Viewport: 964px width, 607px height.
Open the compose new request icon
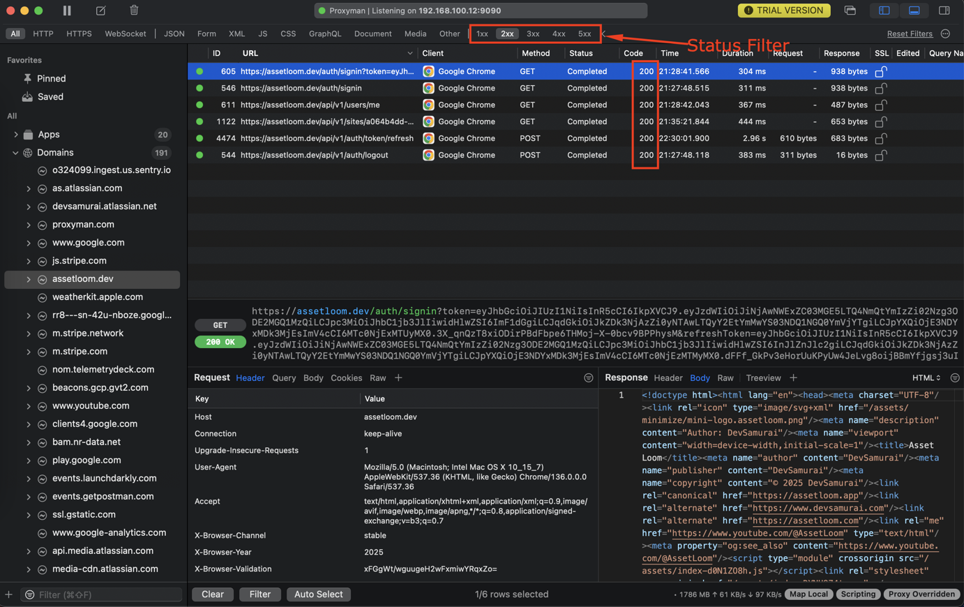[x=101, y=10]
